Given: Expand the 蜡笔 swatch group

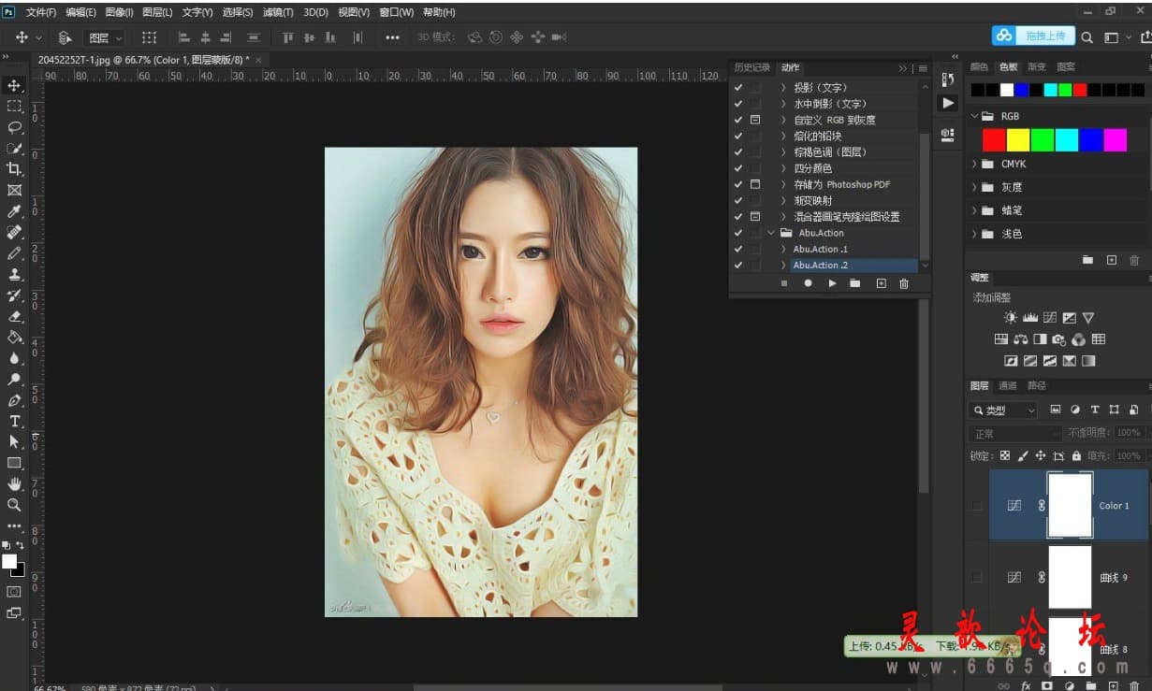Looking at the screenshot, I should pyautogui.click(x=974, y=210).
